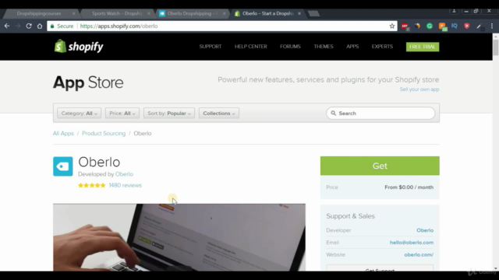Open the Collections dropdown
499x280 pixels.
click(x=219, y=114)
